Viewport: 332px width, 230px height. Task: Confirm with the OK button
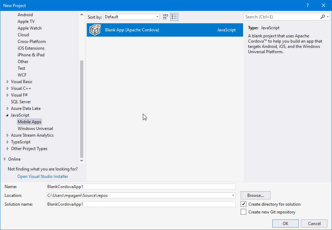point(285,223)
